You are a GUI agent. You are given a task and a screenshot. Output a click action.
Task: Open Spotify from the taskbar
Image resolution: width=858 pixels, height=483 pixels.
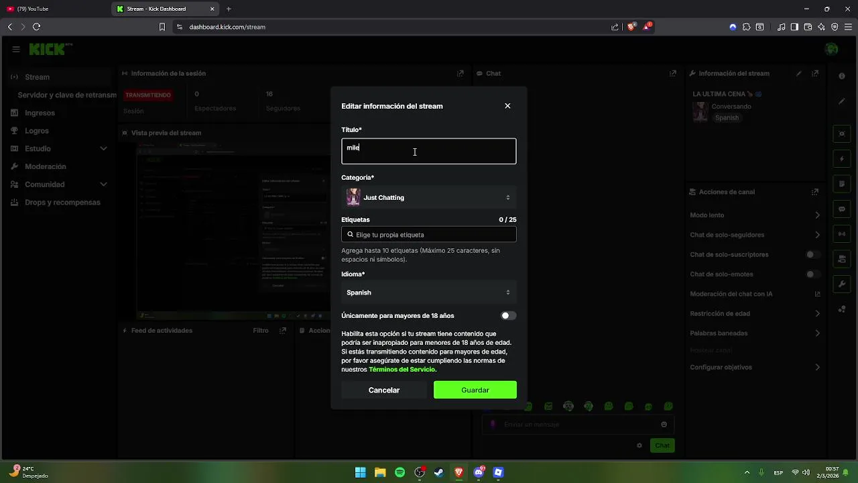tap(400, 472)
